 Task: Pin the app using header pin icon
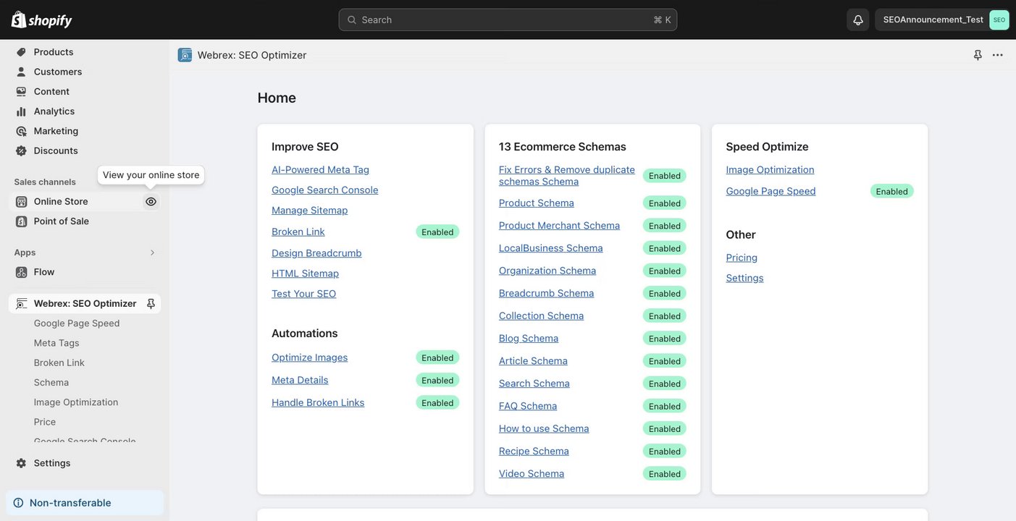[x=978, y=55]
